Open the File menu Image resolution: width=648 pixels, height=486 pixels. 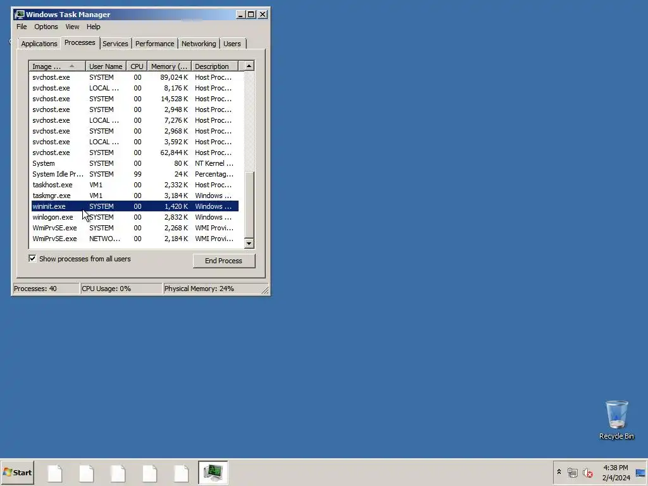point(22,27)
